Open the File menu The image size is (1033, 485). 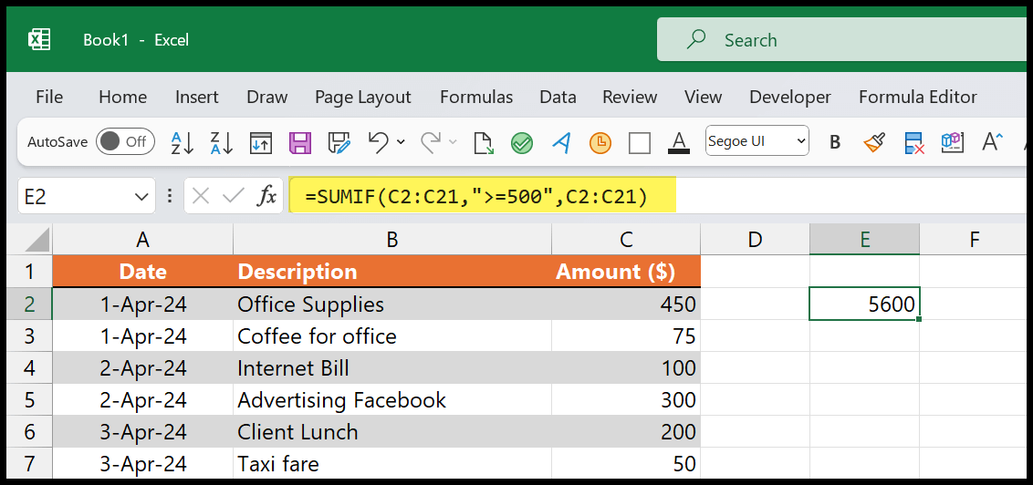click(49, 98)
